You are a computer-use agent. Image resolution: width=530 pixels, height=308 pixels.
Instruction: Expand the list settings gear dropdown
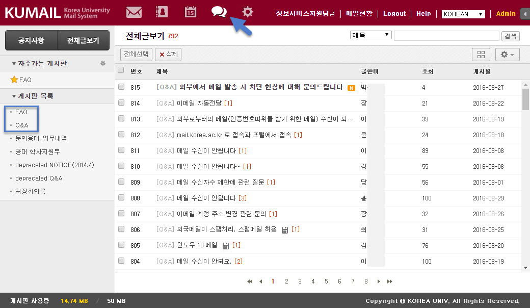tap(507, 54)
